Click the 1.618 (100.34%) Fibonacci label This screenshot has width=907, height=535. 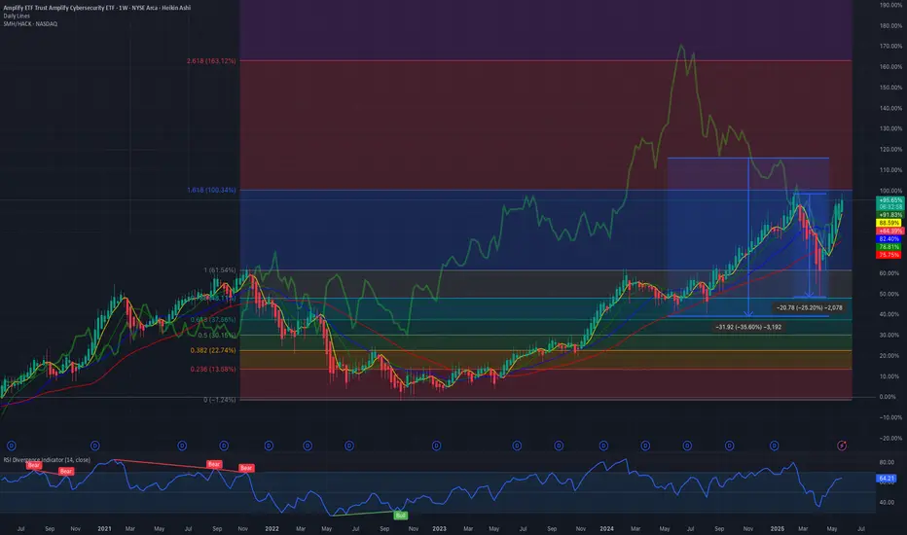pos(211,190)
